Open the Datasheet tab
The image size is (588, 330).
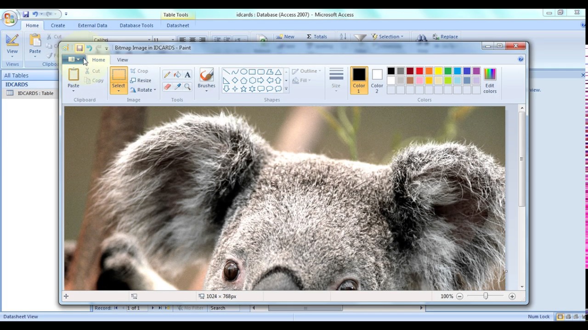point(178,26)
